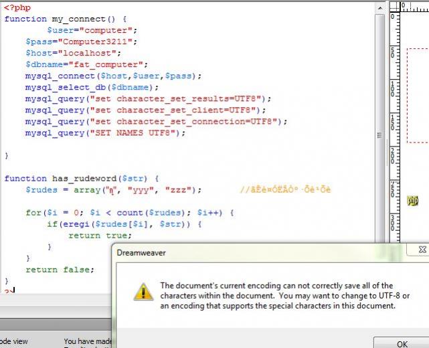Click OK in the Dreamweaver dialog

402,343
